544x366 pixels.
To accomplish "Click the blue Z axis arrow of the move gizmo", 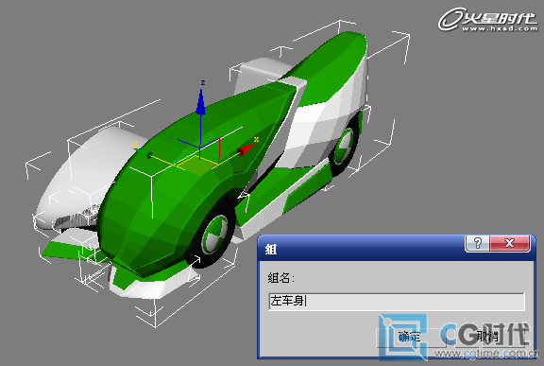I will pyautogui.click(x=200, y=102).
